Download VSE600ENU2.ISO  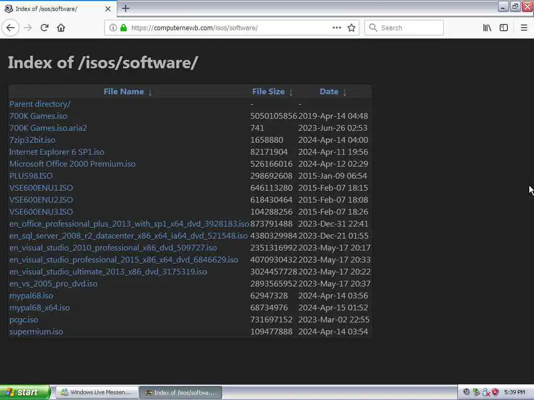coord(41,199)
